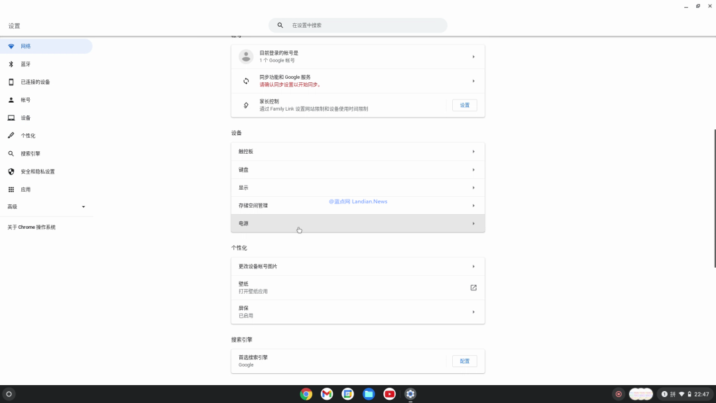Image resolution: width=716 pixels, height=403 pixels.
Task: Expand the Power (电源) settings row
Action: [357, 223]
